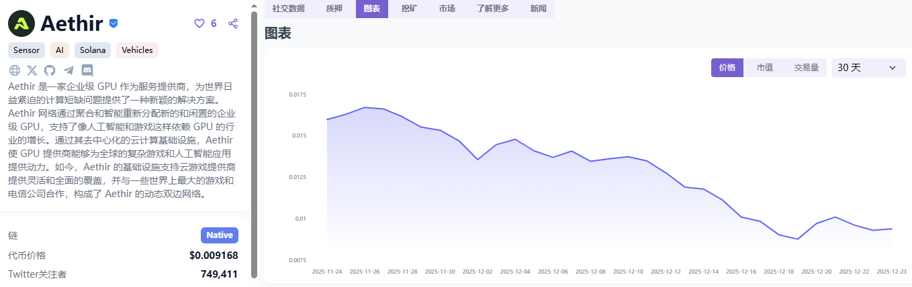The width and height of the screenshot is (912, 287).
Task: Switch chart to 交易量 (volume) view
Action: point(806,68)
